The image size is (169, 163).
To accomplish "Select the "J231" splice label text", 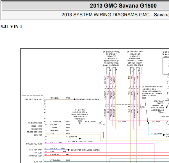I will 144,98.
